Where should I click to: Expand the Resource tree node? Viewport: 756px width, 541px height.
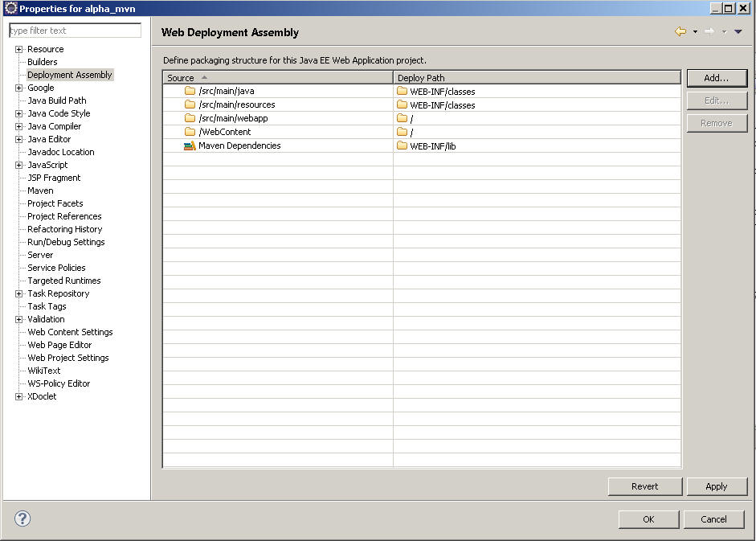(x=19, y=49)
